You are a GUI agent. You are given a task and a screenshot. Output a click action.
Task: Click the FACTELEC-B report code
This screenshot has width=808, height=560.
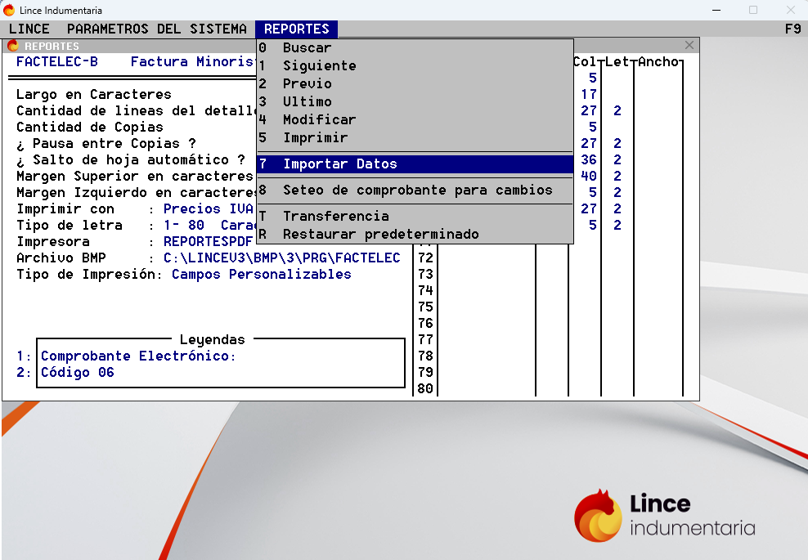pyautogui.click(x=56, y=62)
